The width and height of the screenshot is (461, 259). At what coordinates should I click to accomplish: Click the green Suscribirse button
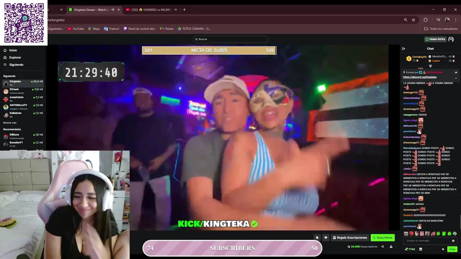tap(382, 238)
